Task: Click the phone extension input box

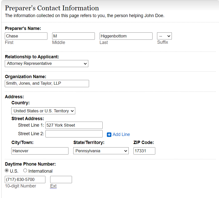Action: click(x=61, y=179)
